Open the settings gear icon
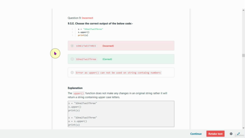Screen dimensions: 245x138 point(231,134)
